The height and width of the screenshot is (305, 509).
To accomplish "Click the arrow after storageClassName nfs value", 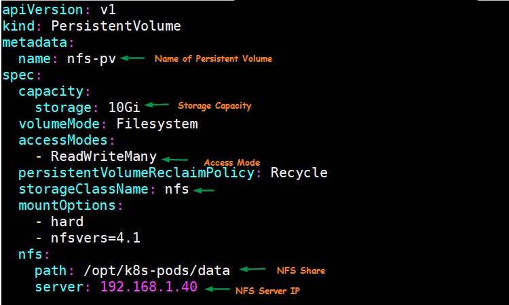I will click(x=204, y=190).
